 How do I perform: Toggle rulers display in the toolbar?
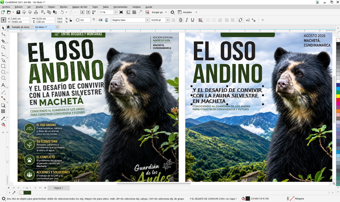tap(128, 13)
